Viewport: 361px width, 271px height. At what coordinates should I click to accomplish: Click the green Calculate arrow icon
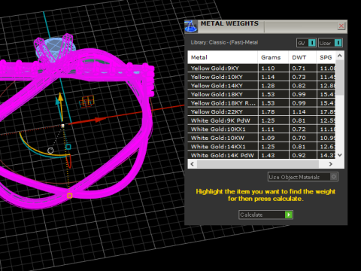point(289,215)
